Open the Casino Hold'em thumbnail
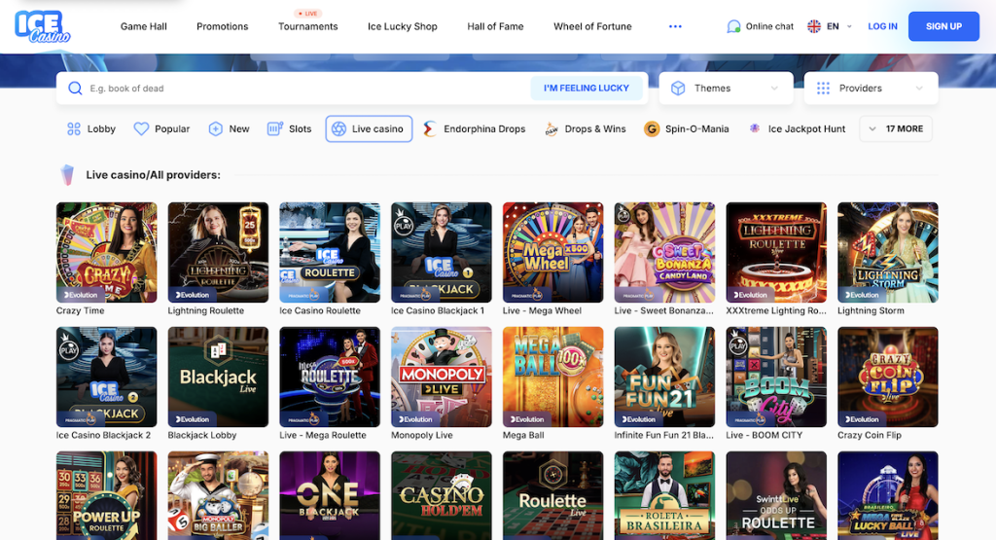This screenshot has width=996, height=540. click(x=442, y=495)
